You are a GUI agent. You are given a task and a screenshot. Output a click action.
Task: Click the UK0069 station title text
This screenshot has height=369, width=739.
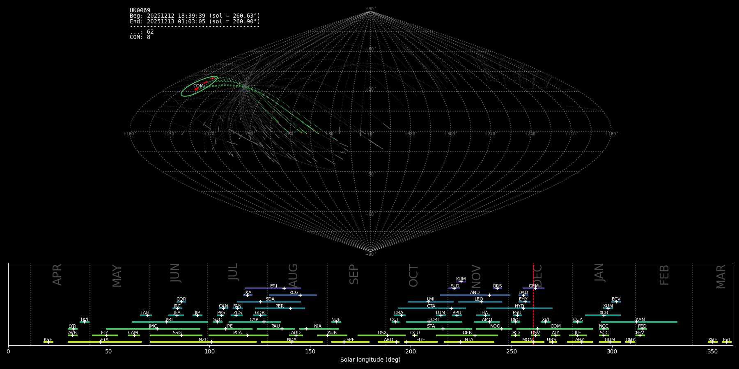click(x=140, y=11)
